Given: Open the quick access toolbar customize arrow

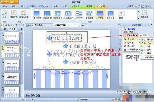Looking at the screenshot, I should (24, 25).
